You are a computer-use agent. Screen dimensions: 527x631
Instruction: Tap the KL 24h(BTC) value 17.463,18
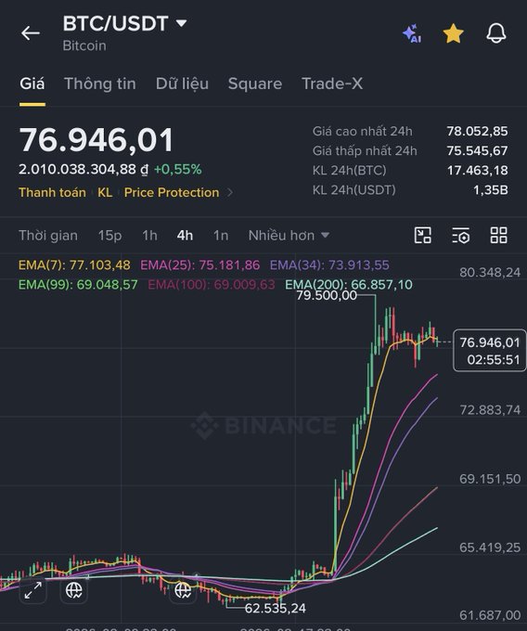coord(478,170)
